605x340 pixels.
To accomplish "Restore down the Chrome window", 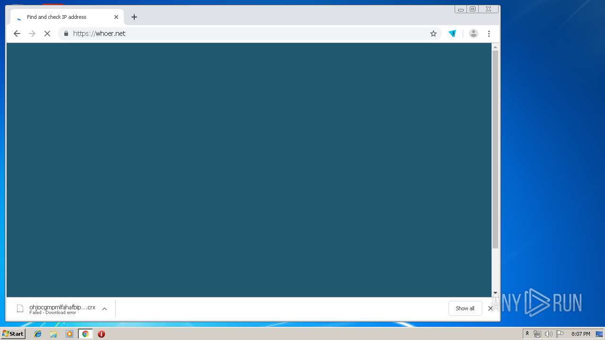I will [473, 9].
